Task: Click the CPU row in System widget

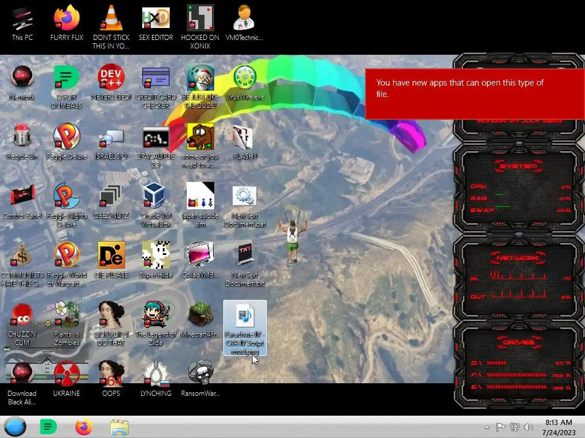Action: (520, 186)
